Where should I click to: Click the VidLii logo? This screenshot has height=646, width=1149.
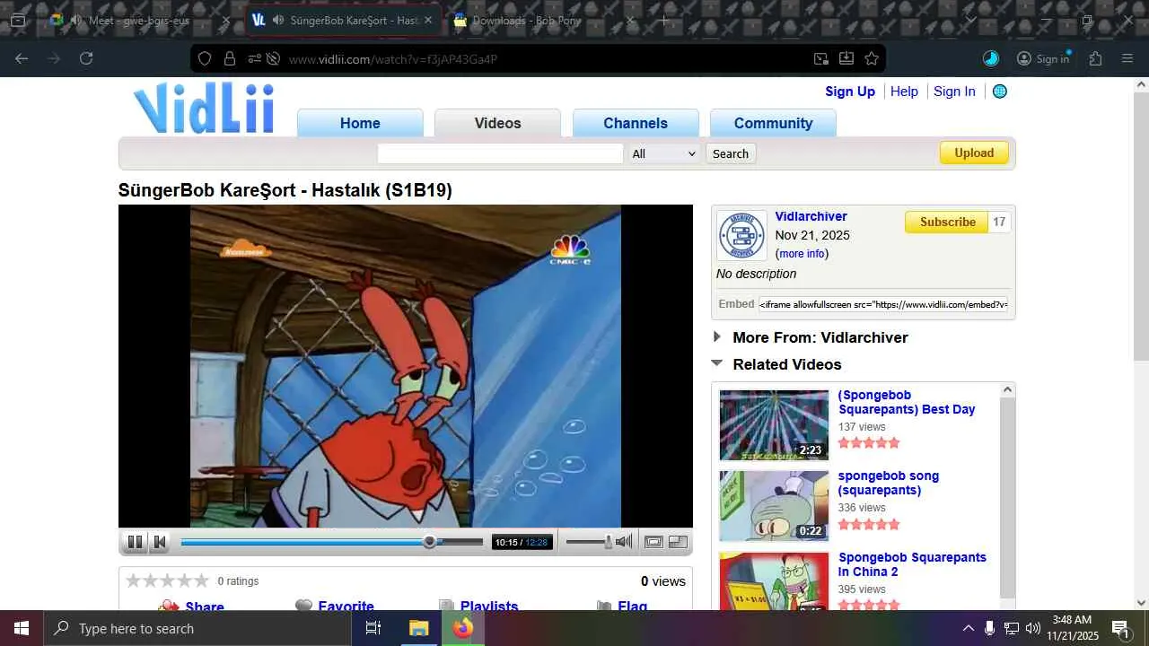pyautogui.click(x=204, y=108)
